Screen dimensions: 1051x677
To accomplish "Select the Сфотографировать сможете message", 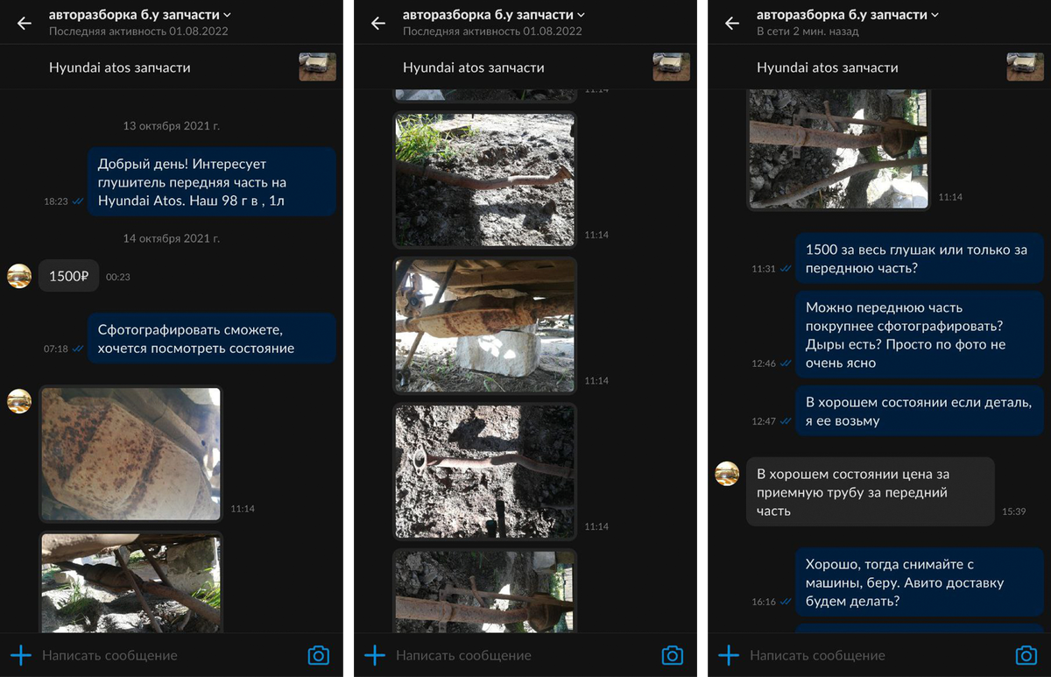I will pos(211,339).
